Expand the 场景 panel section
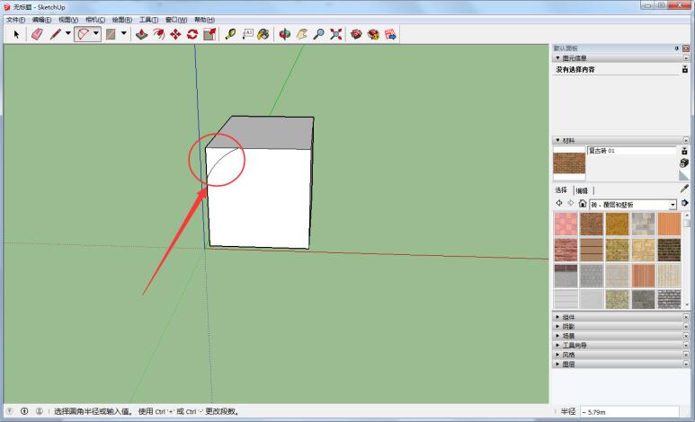 557,336
